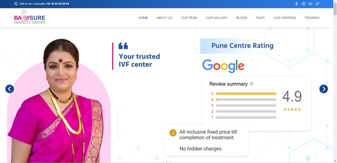Image resolution: width=337 pixels, height=163 pixels.
Task: Visit the BLOGS section
Action: [242, 18]
